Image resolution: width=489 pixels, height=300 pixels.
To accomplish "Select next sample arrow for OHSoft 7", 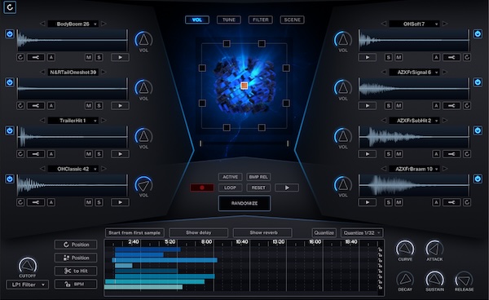I will tap(445, 24).
